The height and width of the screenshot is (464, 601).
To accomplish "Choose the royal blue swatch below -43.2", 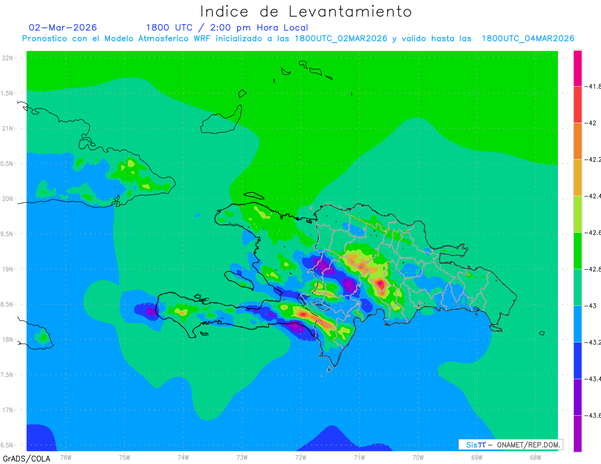I will (x=577, y=360).
